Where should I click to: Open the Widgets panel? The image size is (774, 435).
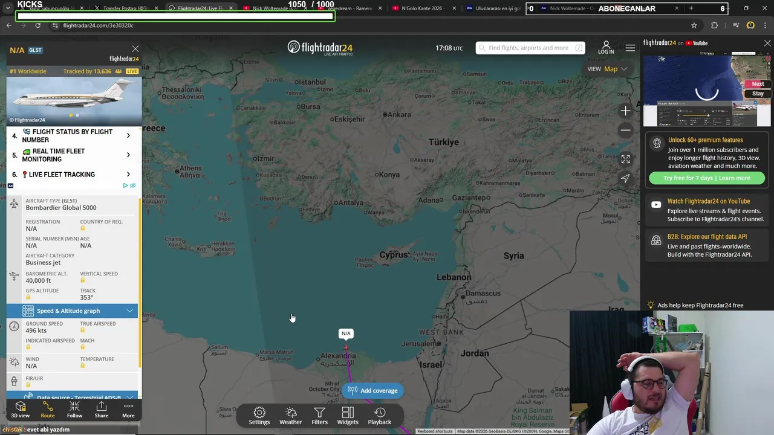(348, 416)
